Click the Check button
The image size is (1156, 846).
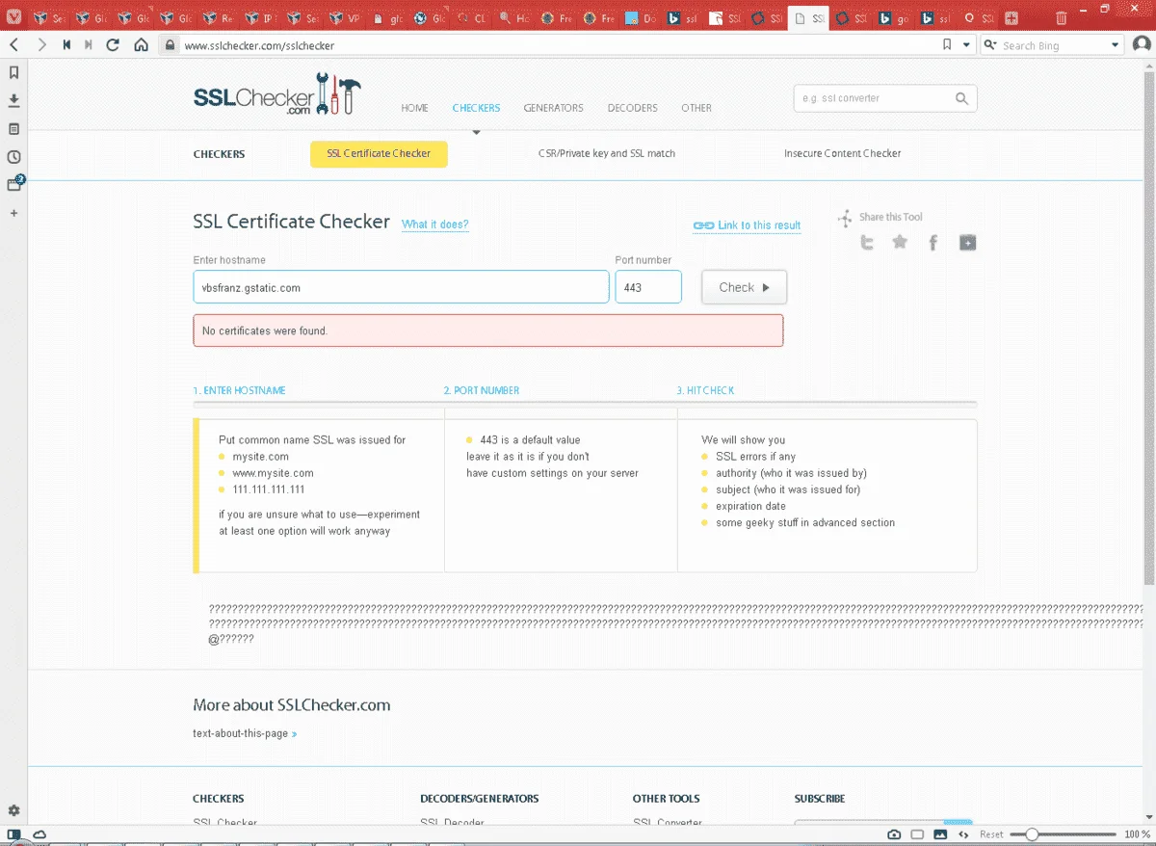tap(744, 287)
